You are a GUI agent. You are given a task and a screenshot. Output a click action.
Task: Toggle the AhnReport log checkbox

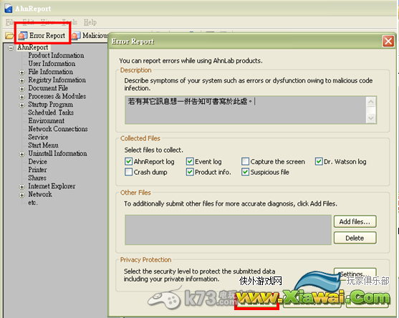128,161
